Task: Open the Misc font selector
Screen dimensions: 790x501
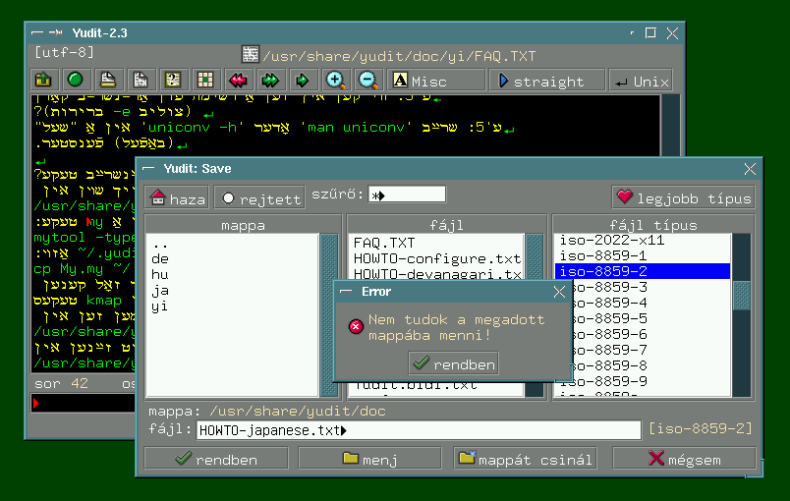Action: click(x=420, y=82)
